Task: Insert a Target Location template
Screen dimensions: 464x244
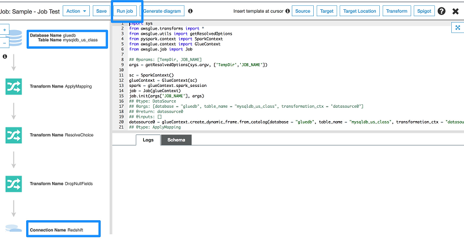Action: tap(360, 11)
